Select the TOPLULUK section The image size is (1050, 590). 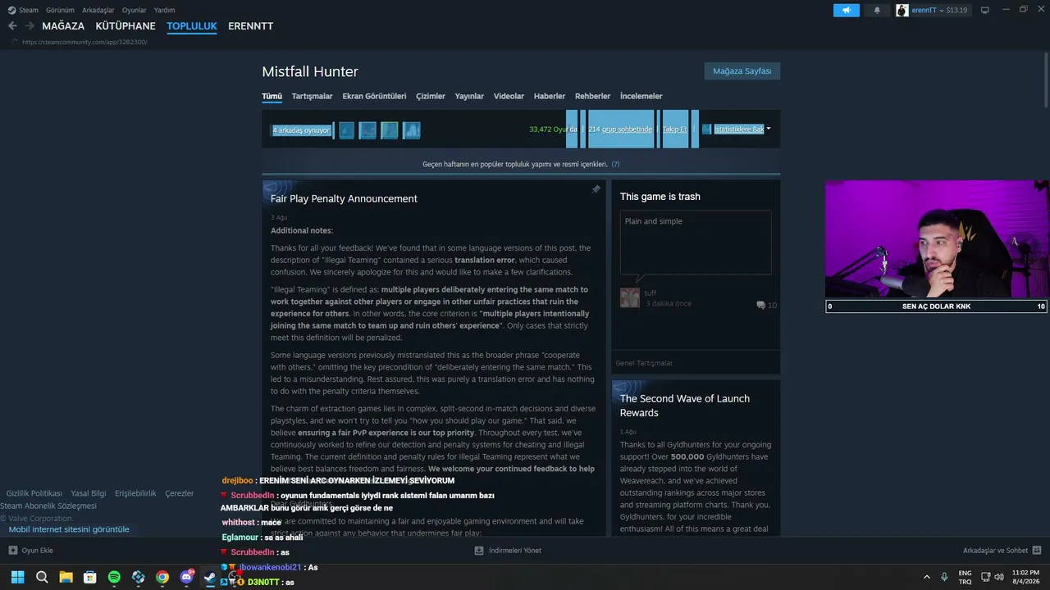coord(192,26)
